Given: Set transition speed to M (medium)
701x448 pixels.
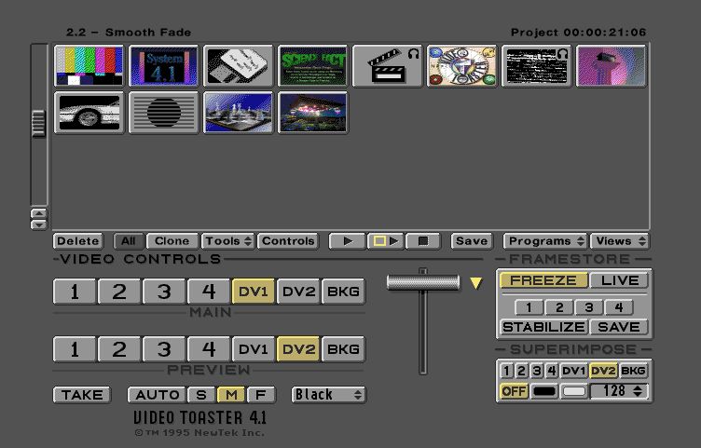Looking at the screenshot, I should (231, 395).
